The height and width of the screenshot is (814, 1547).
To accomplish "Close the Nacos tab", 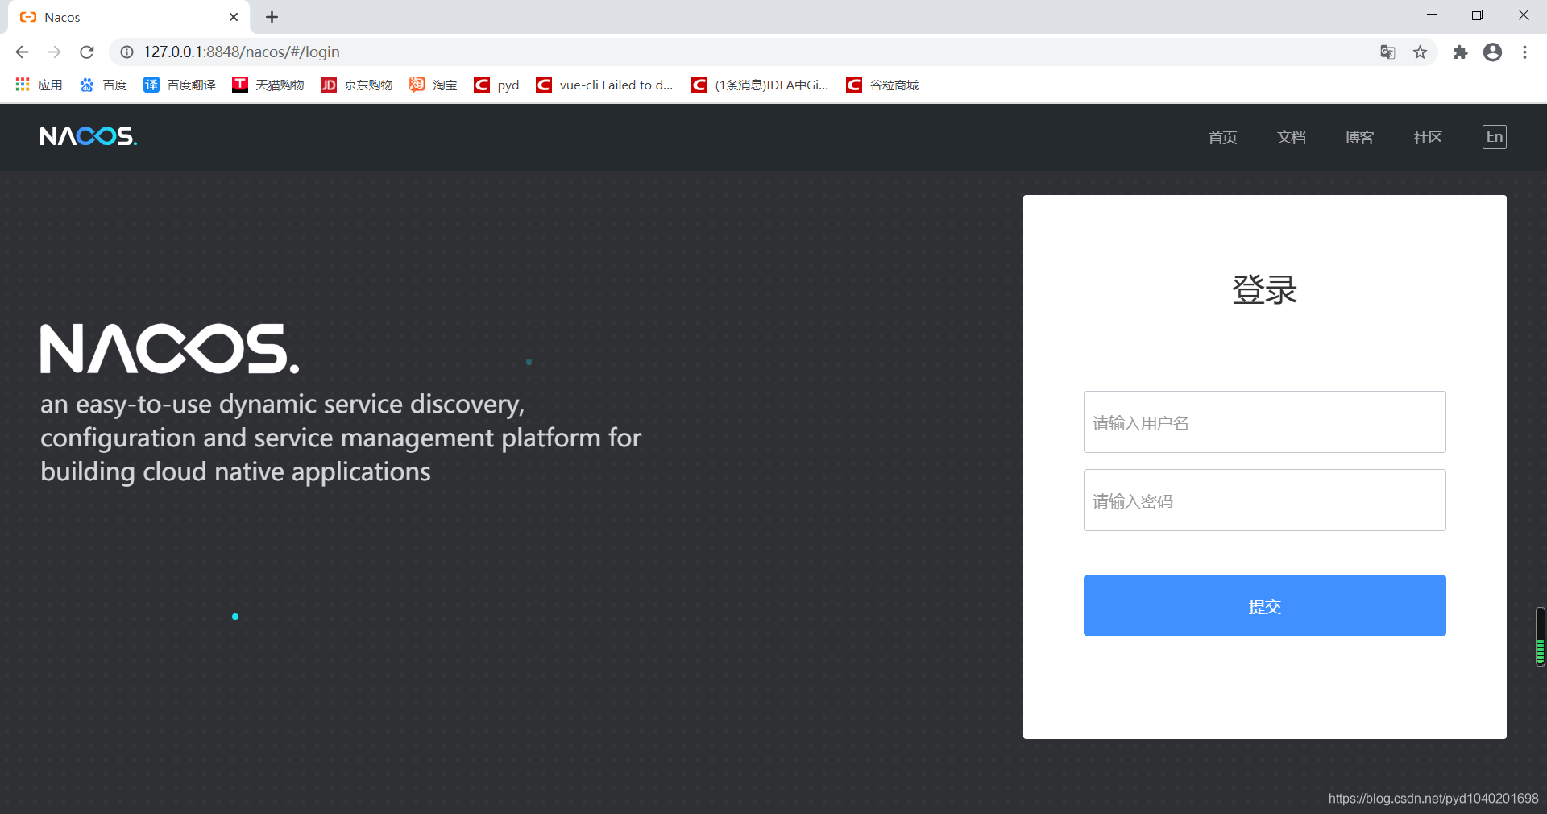I will [x=234, y=17].
